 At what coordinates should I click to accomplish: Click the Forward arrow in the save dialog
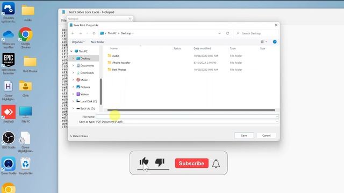coord(81,33)
